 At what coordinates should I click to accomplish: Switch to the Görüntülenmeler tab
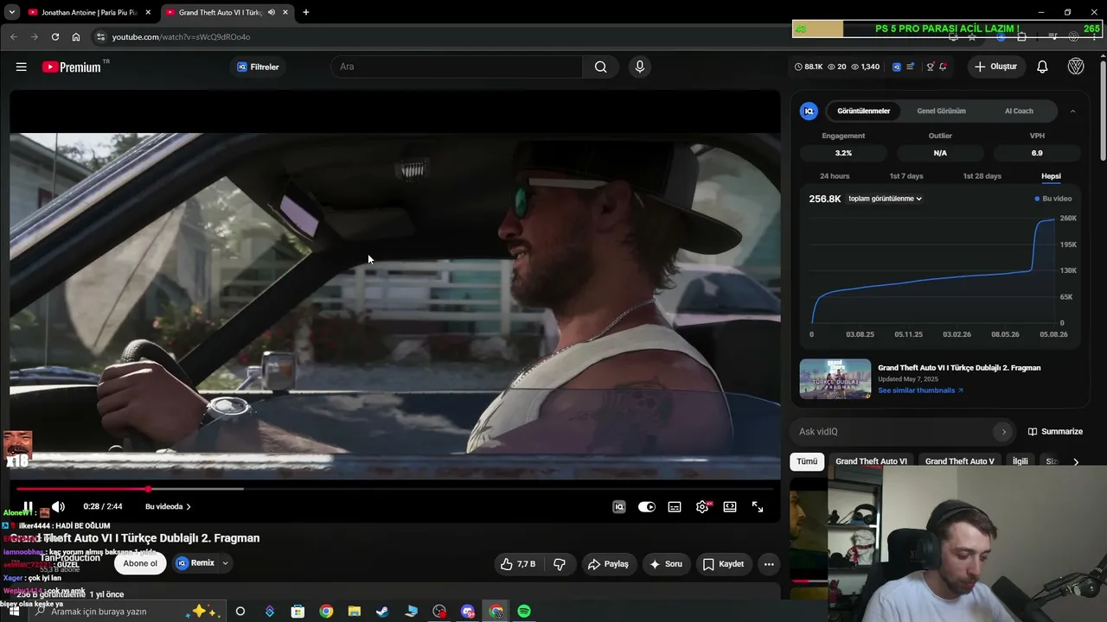click(x=863, y=111)
